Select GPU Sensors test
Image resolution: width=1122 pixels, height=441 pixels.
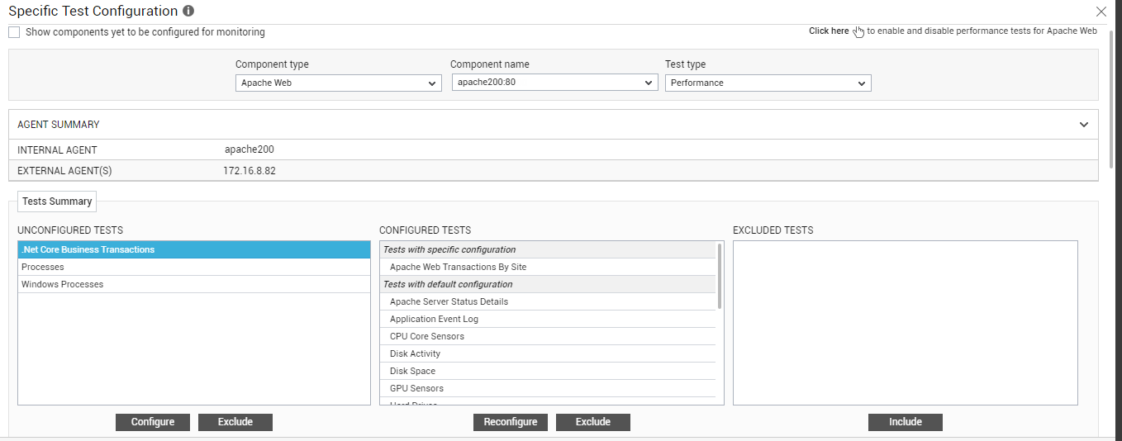(x=548, y=388)
